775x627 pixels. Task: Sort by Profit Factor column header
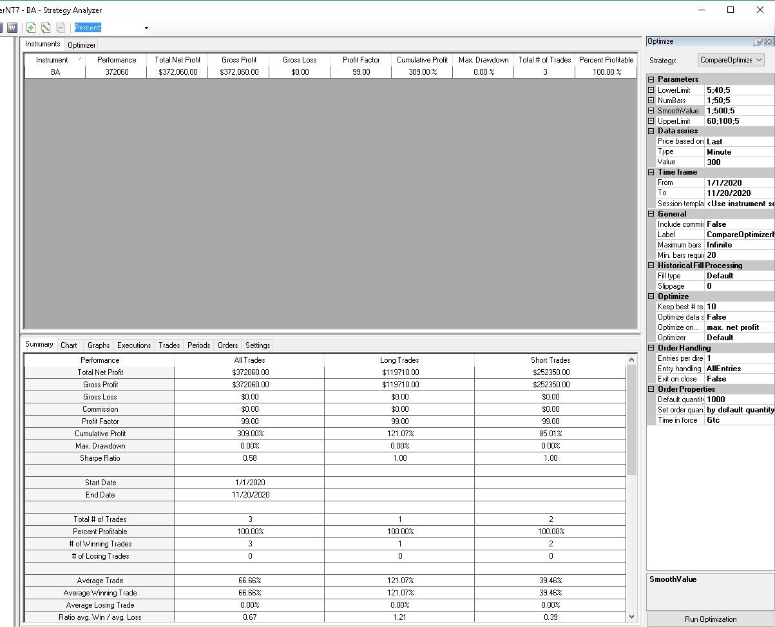[x=361, y=60]
